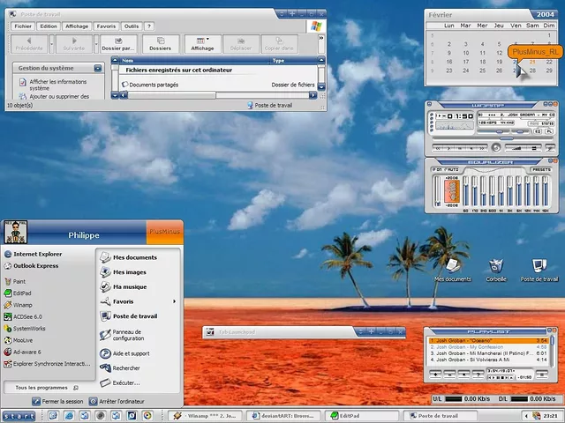
Task: Open the Fichier menu
Action: tap(24, 26)
